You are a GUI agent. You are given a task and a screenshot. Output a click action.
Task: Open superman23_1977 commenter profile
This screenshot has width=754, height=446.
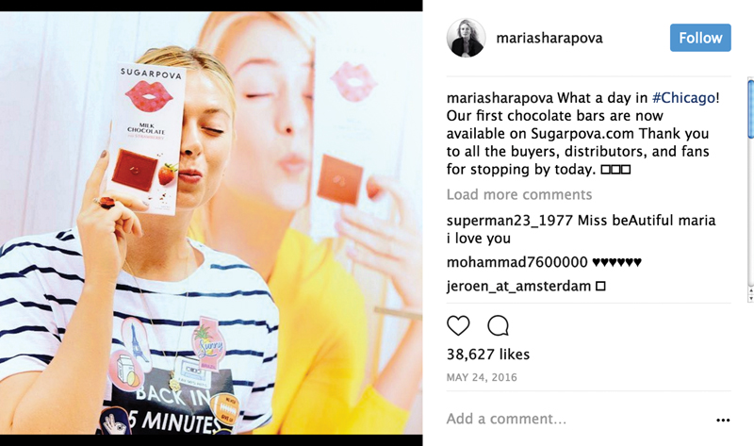509,221
